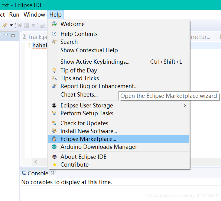
Task: Select Contribute menu entry
Action: coord(119,164)
